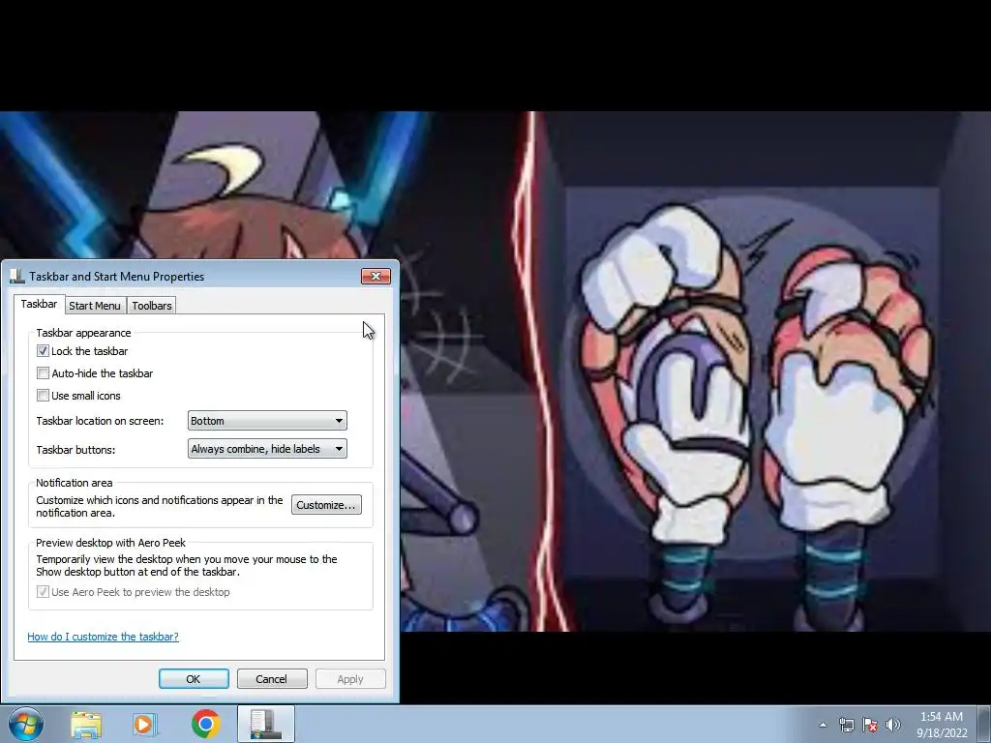Click Preview desktop with Aero Peek label
The width and height of the screenshot is (991, 743).
110,543
